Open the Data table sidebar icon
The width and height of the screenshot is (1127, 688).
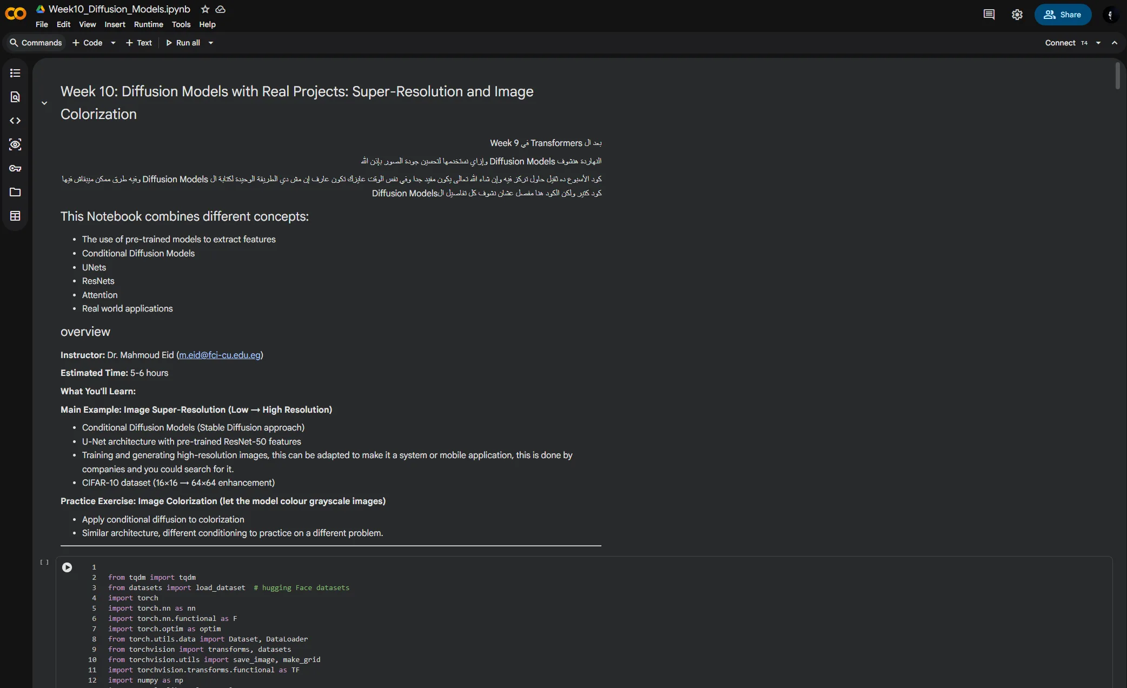[x=15, y=216]
